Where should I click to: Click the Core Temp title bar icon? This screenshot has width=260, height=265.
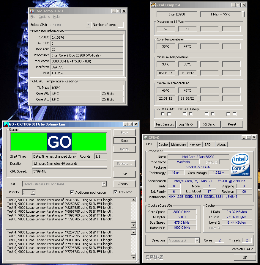(x=32, y=11)
